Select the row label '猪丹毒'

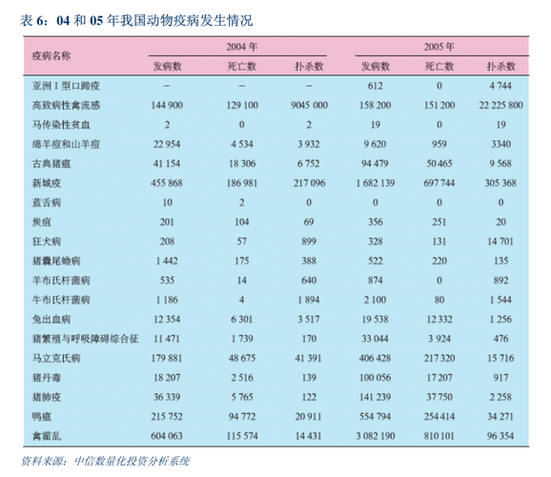click(47, 378)
